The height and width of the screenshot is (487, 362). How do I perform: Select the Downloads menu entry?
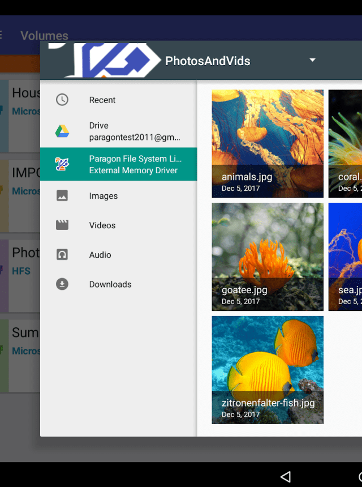click(110, 284)
